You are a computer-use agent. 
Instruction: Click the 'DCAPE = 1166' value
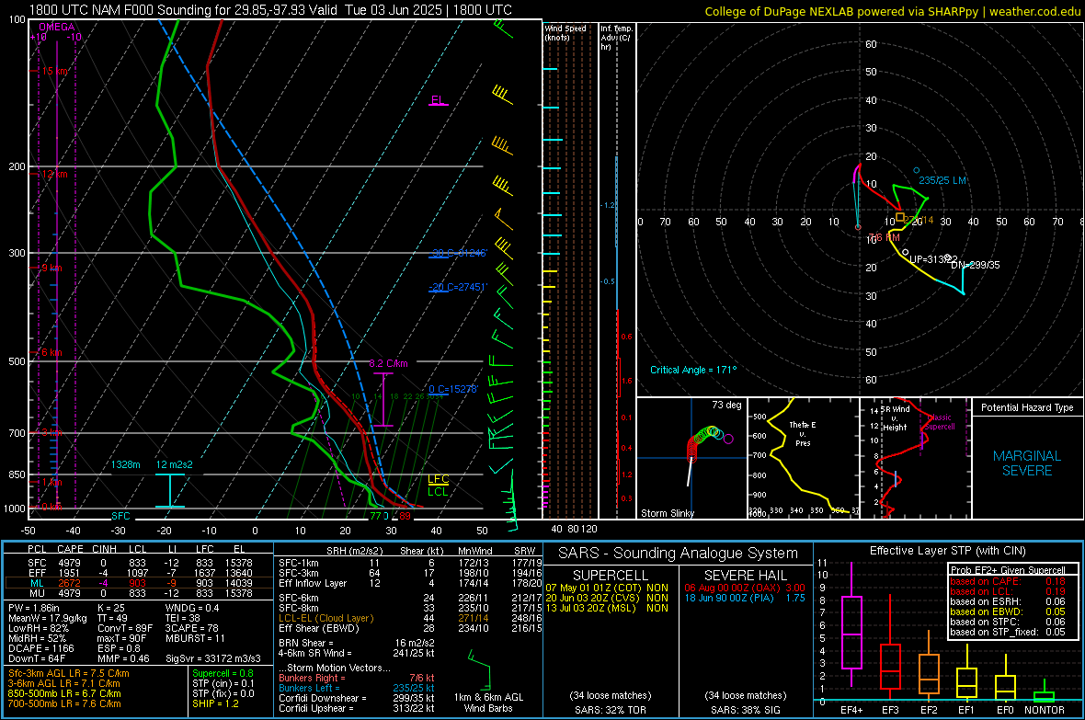point(40,648)
